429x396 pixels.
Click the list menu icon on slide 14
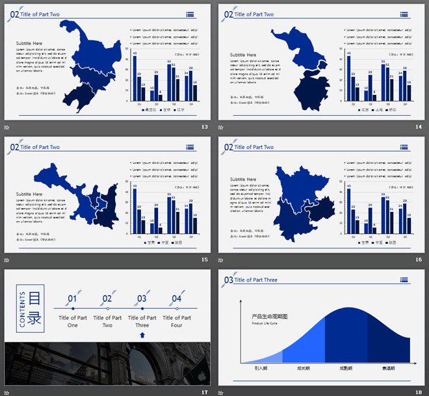coord(404,14)
